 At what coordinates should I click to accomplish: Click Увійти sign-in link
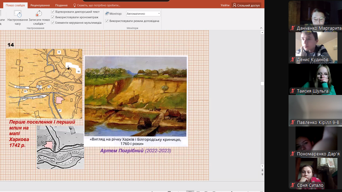click(225, 5)
